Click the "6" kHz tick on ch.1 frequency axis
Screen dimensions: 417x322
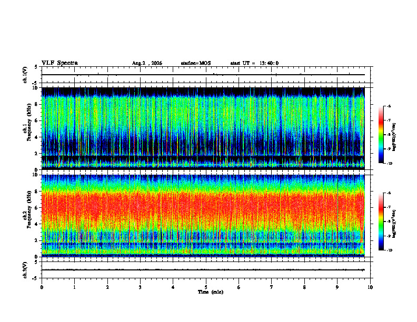coord(37,120)
